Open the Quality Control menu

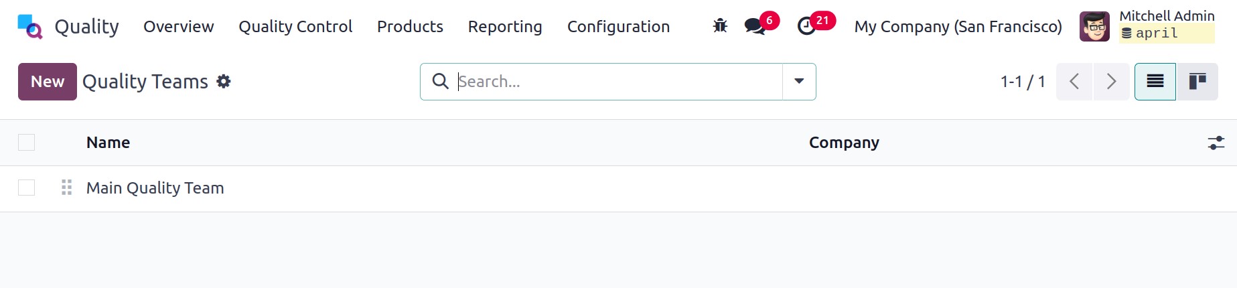coord(295,27)
